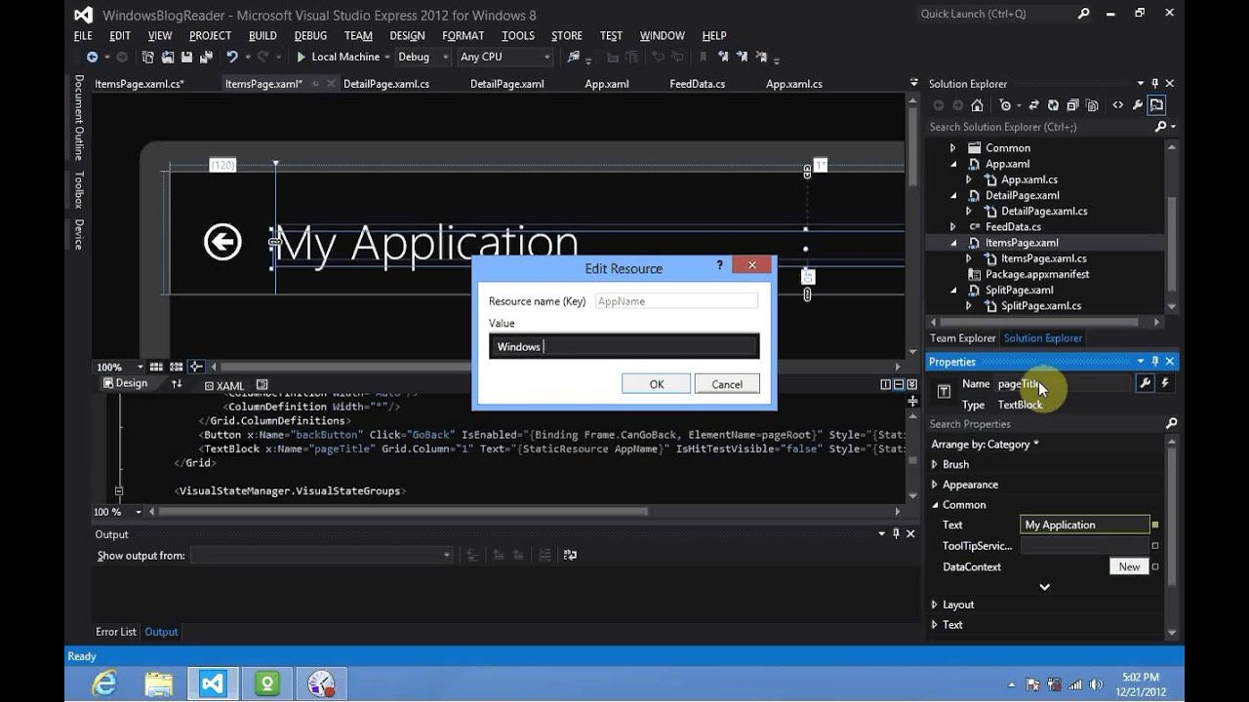Screen dimensions: 1249x702
Task: Start debugging with the green play arrow
Action: pyautogui.click(x=302, y=57)
